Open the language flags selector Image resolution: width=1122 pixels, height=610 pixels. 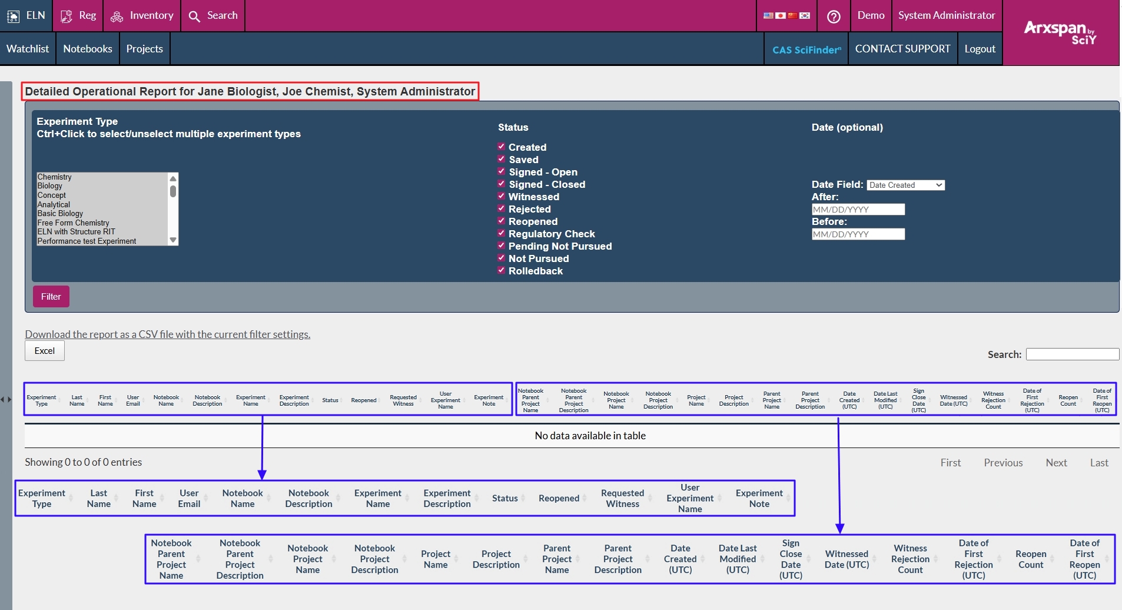coord(786,15)
